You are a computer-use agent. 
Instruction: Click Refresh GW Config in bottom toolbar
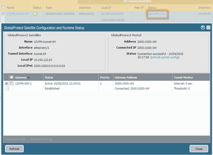click(x=41, y=139)
